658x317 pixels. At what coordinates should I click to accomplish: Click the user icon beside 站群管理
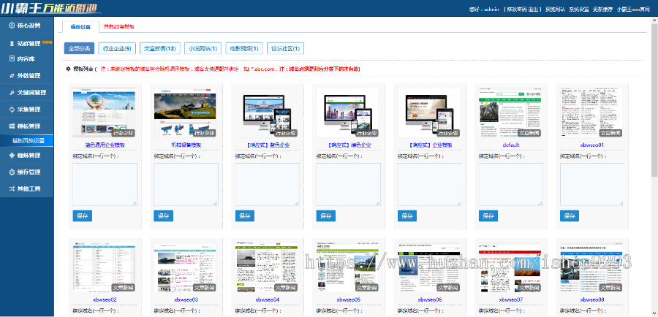(x=11, y=43)
